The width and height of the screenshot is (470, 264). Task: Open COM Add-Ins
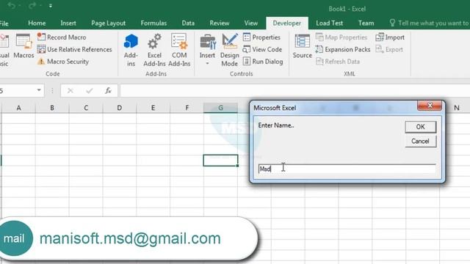179,50
